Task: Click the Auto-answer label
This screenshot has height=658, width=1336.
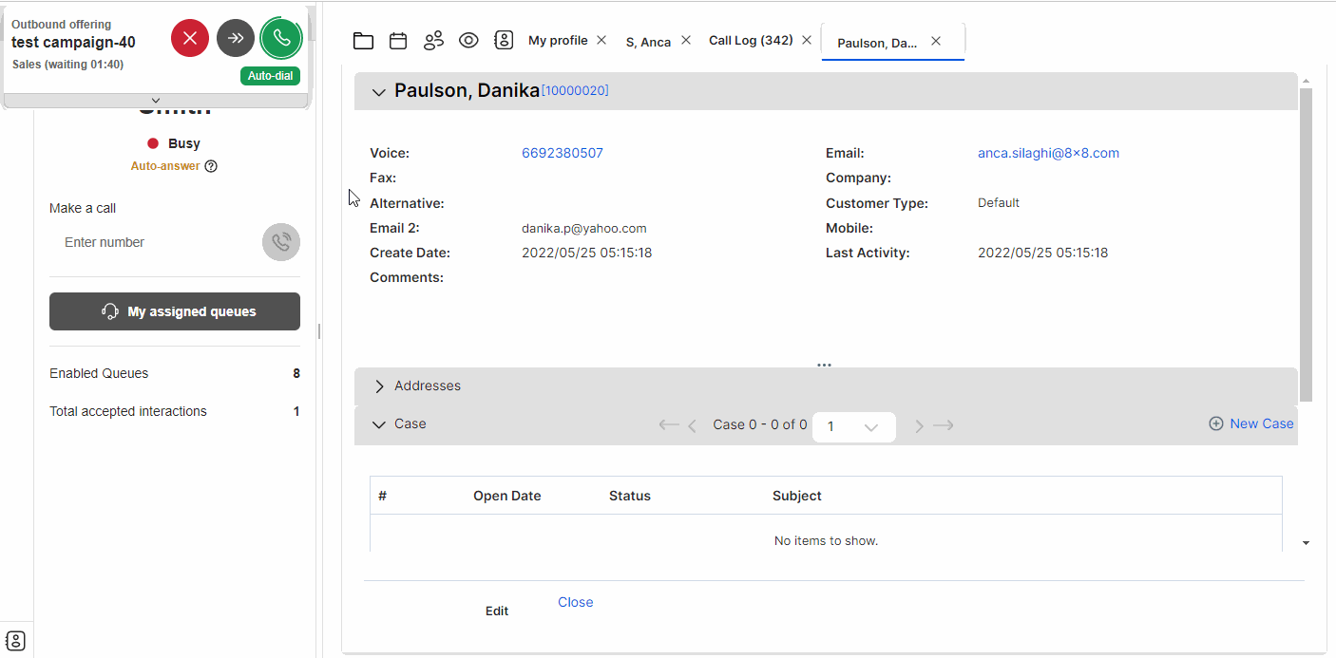Action: click(165, 166)
